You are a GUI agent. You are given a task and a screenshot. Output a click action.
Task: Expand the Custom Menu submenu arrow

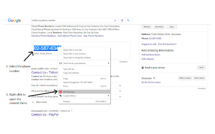click(108, 95)
